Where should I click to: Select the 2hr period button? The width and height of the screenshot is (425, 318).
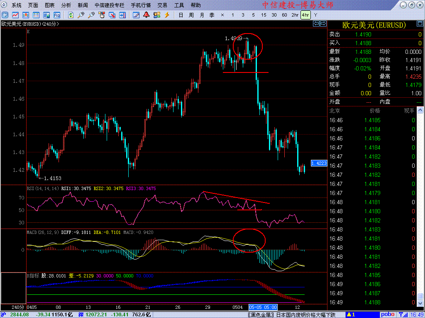[x=295, y=15]
